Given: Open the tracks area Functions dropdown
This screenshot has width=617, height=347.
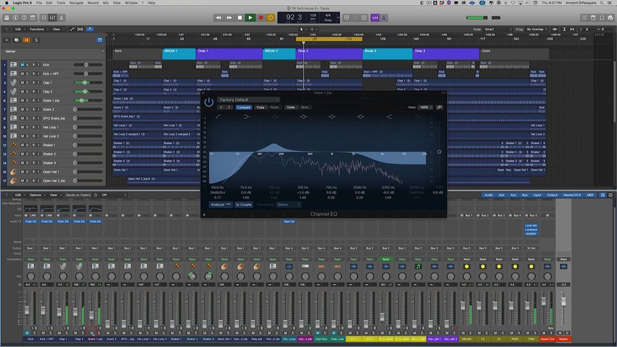Looking at the screenshot, I should (x=38, y=29).
